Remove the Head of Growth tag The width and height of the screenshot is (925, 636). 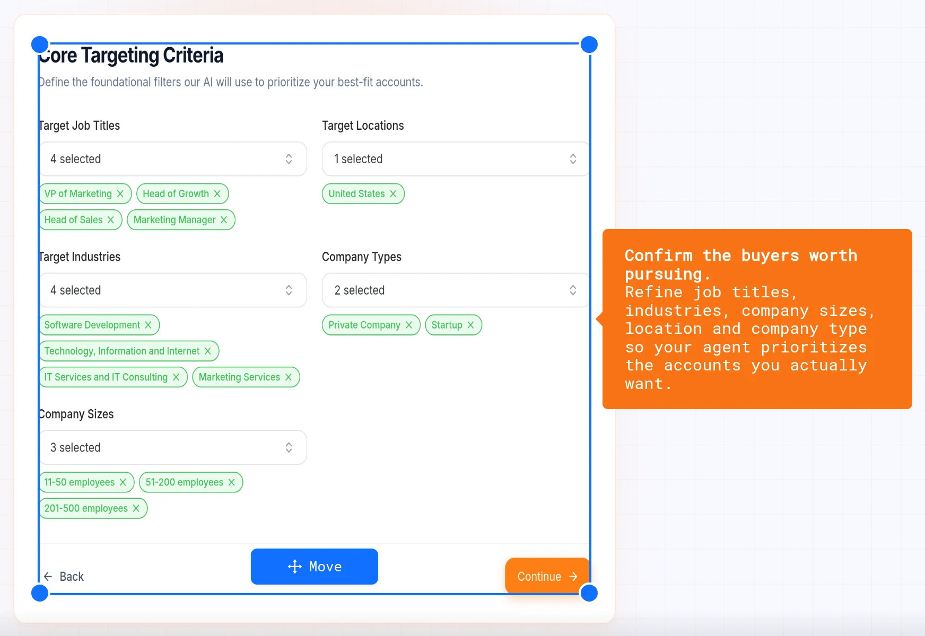[x=217, y=194]
